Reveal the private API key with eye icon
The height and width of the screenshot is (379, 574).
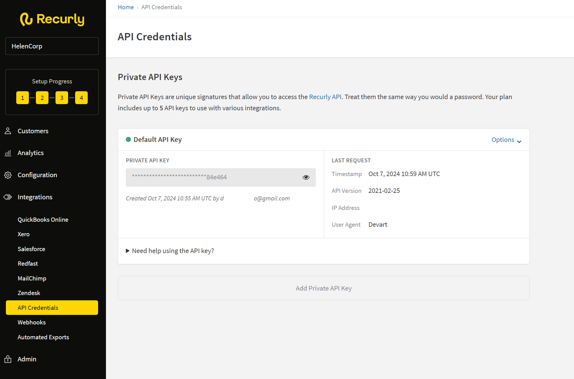tap(306, 177)
